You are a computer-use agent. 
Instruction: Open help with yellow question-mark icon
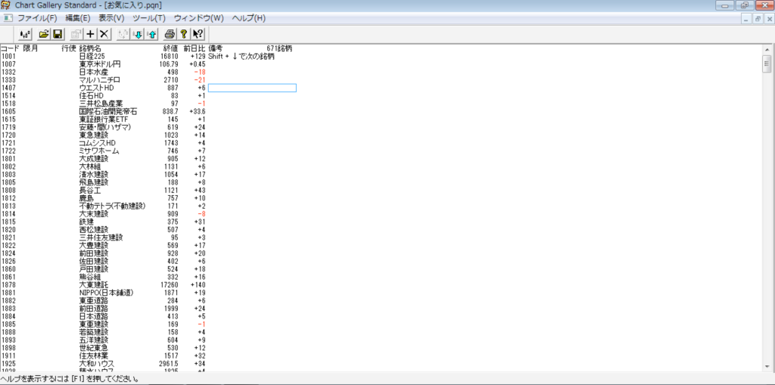(183, 34)
